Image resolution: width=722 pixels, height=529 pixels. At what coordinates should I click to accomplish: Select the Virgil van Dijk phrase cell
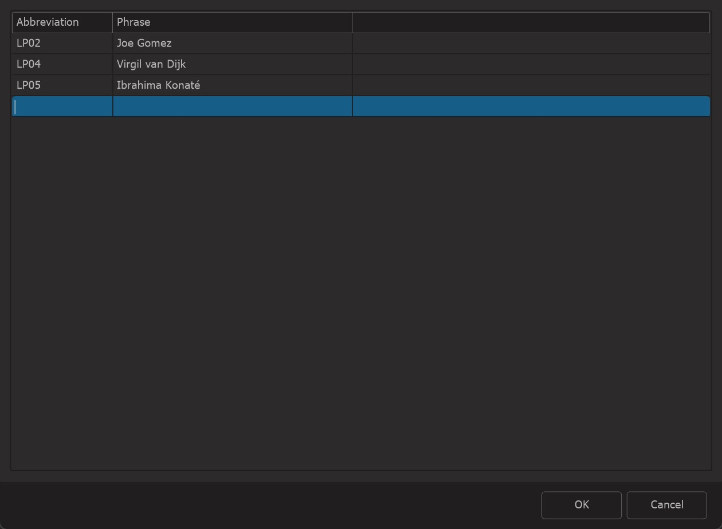[232, 64]
